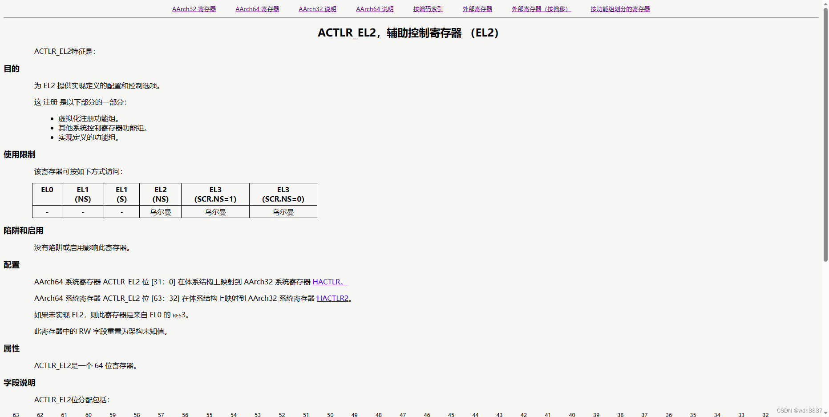Click the EL3 (SCR.NS=1) header cell
Screen dimensions: 829x417
tap(215, 194)
